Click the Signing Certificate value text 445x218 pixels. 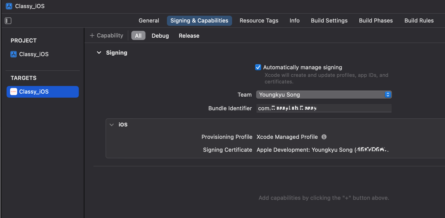pos(323,150)
